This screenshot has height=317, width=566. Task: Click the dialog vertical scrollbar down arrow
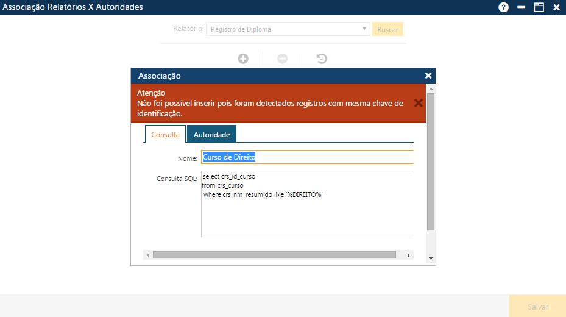click(431, 258)
